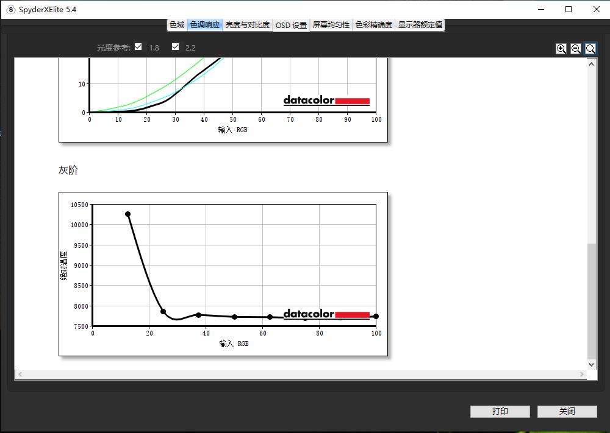Click the SpyderXElite app icon in title bar
610x433 pixels.
click(x=10, y=10)
